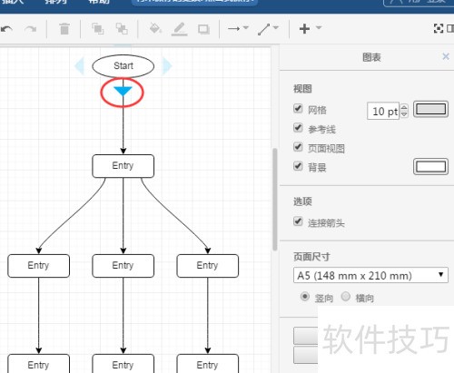Screen dimensions: 454x373
Task: Open the waypoints line style dropdown
Action: (268, 29)
